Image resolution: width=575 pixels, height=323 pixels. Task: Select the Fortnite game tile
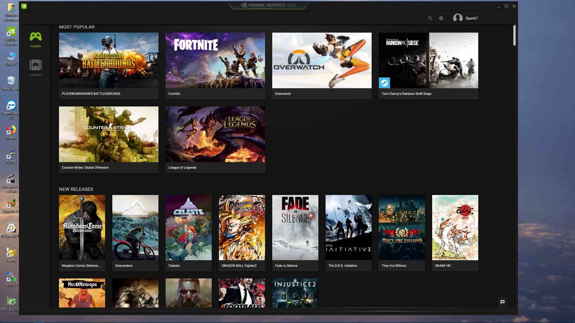coord(215,65)
